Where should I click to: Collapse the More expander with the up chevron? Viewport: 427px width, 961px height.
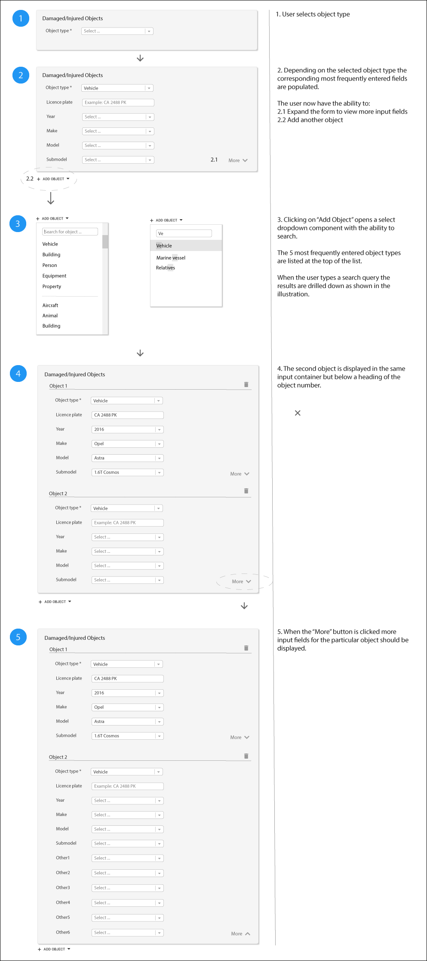coord(240,933)
